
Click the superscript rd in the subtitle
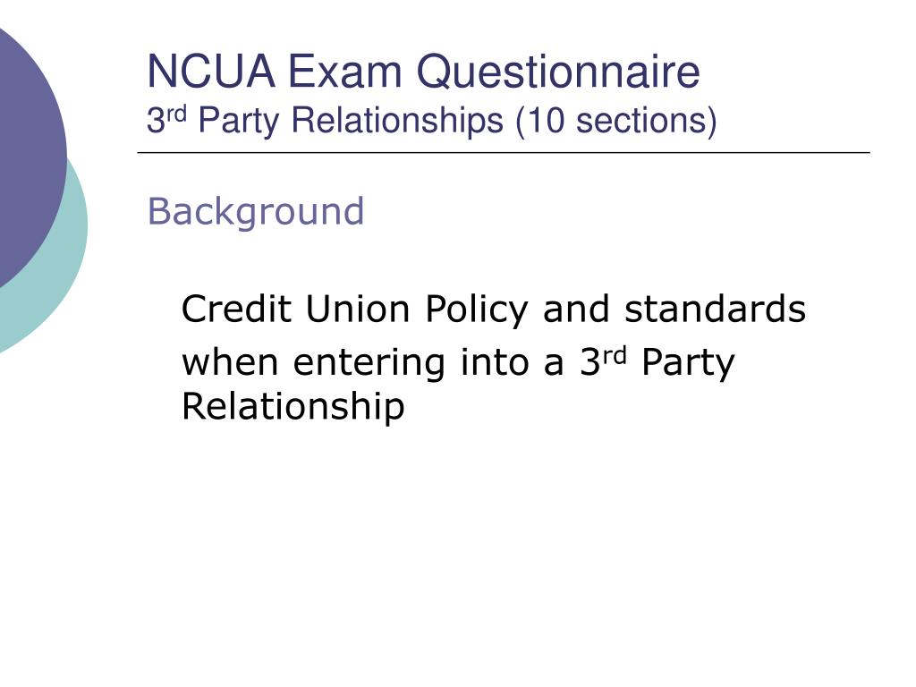176,112
